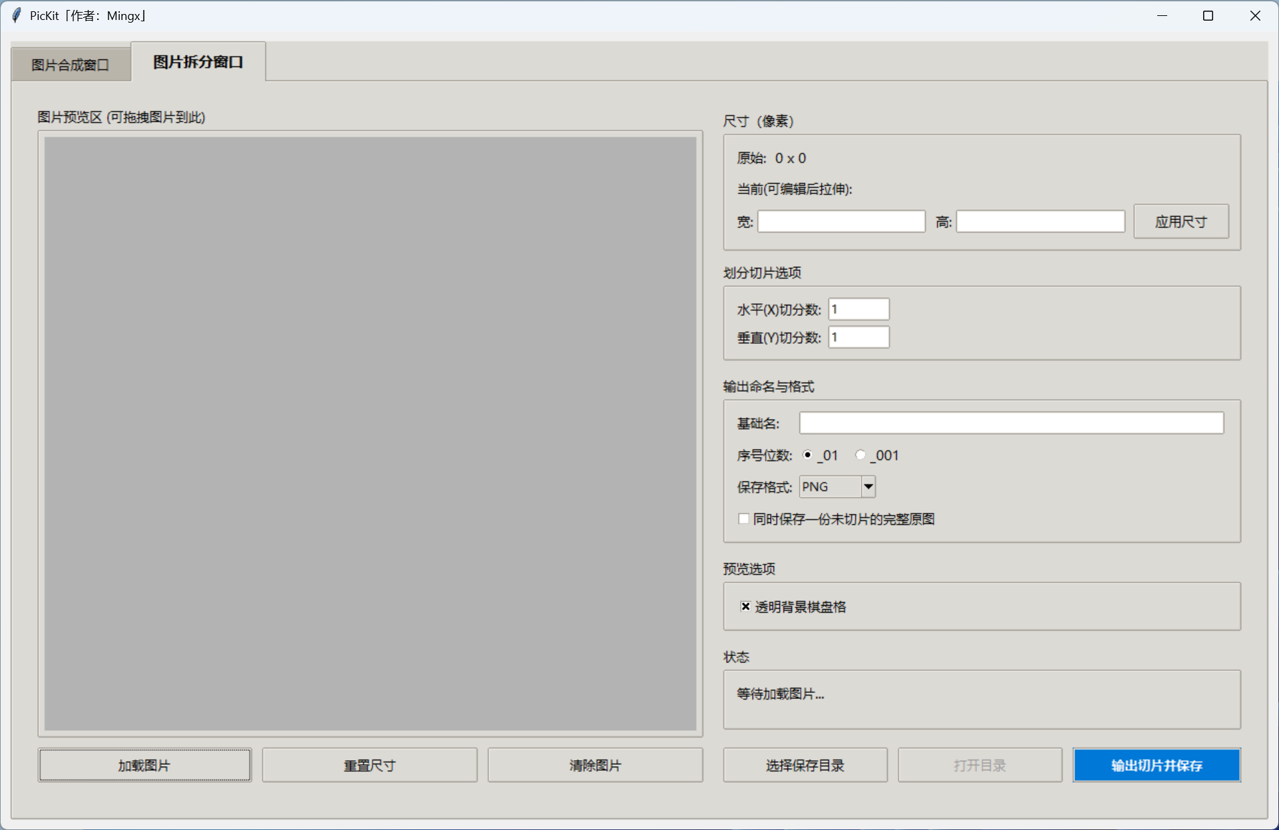Click into the 高 height input field
The width and height of the screenshot is (1279, 830).
point(1039,221)
